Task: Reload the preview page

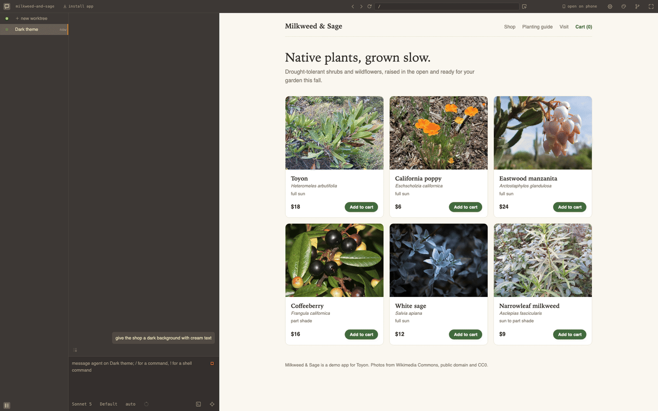Action: point(369,7)
